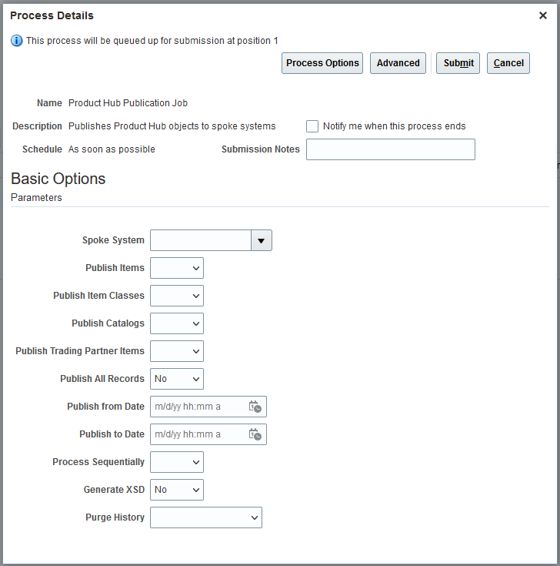Open the Publish to Date calendar picker
The height and width of the screenshot is (566, 560).
coord(255,434)
